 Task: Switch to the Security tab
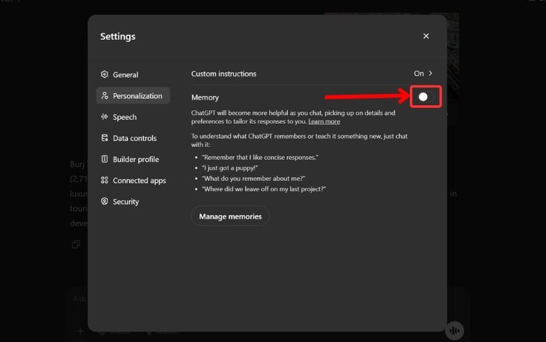(x=133, y=201)
